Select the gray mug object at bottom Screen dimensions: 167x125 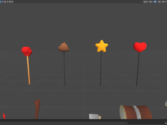click(95, 116)
